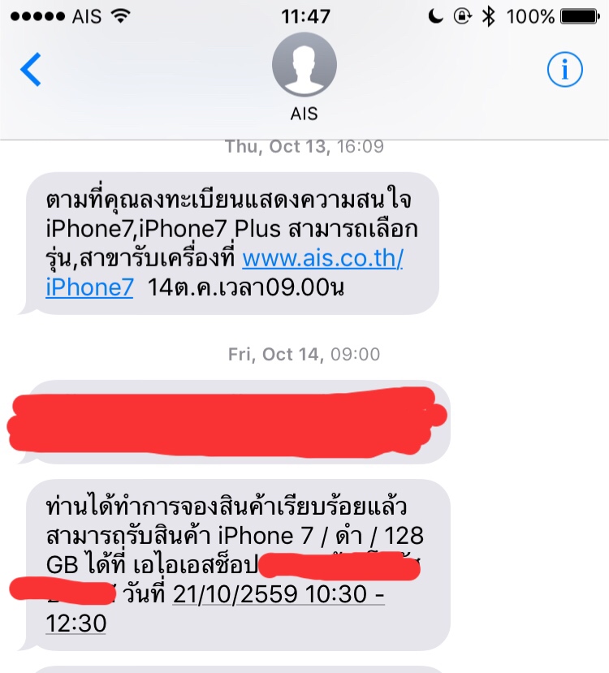Tap the 11:47 clock in status bar
Screen dimensions: 609x673
click(305, 17)
